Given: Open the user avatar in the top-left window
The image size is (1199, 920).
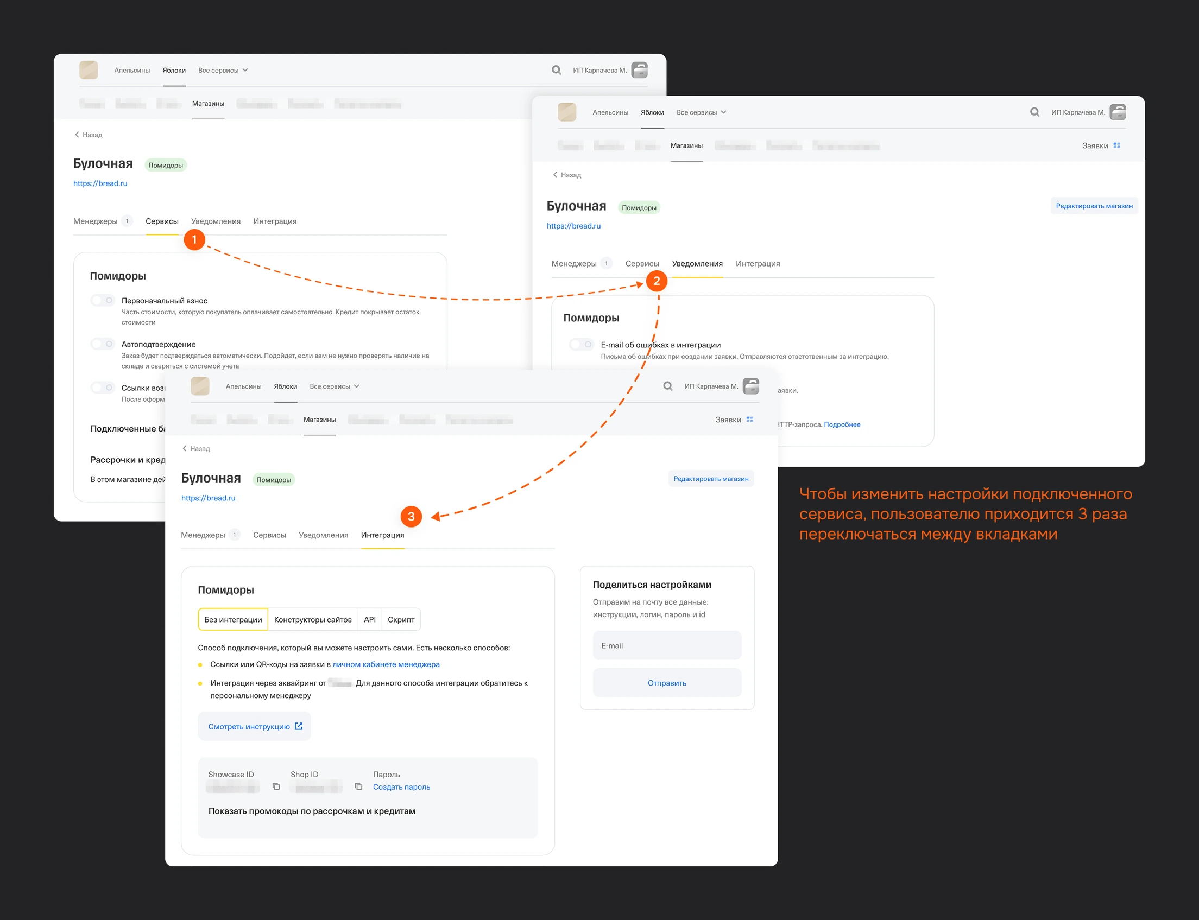Looking at the screenshot, I should pos(639,70).
